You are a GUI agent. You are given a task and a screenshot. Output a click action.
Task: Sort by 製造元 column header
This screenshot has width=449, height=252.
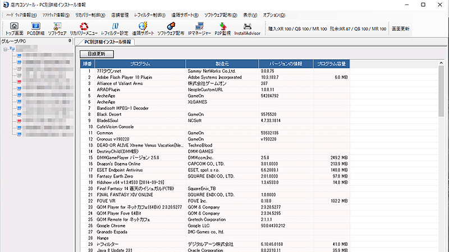222,64
